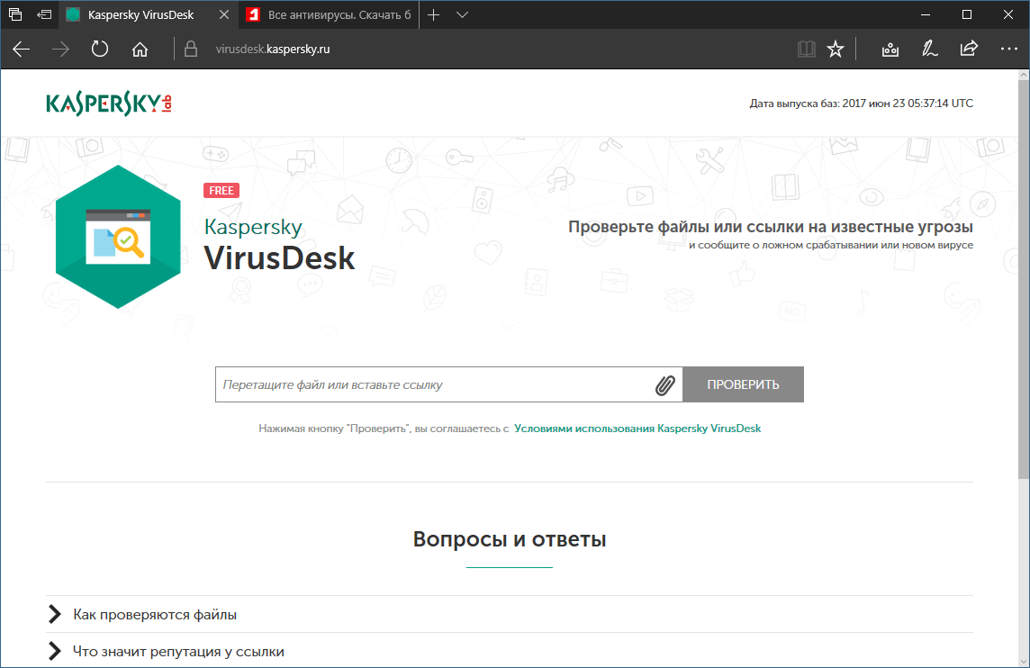Screen dimensions: 1030x668
Task: Show tab previews chevron
Action: (462, 14)
